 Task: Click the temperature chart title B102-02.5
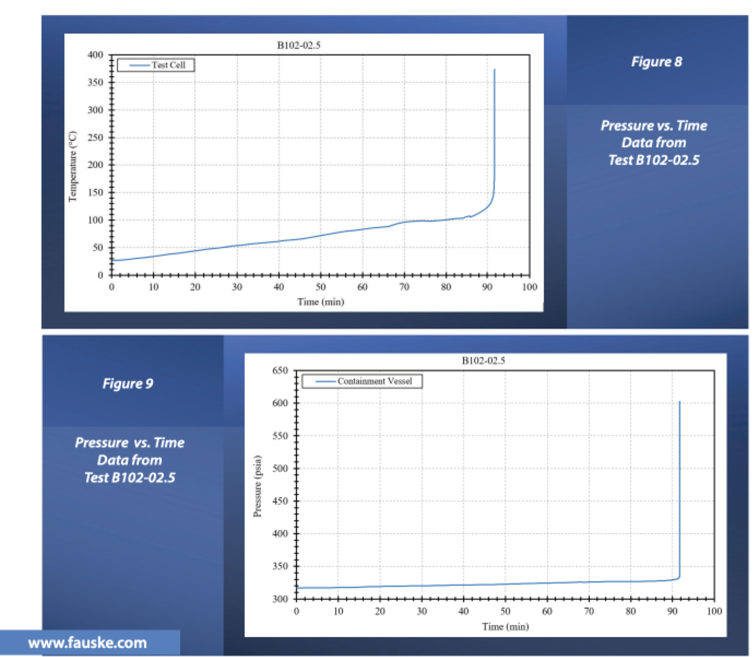[299, 45]
